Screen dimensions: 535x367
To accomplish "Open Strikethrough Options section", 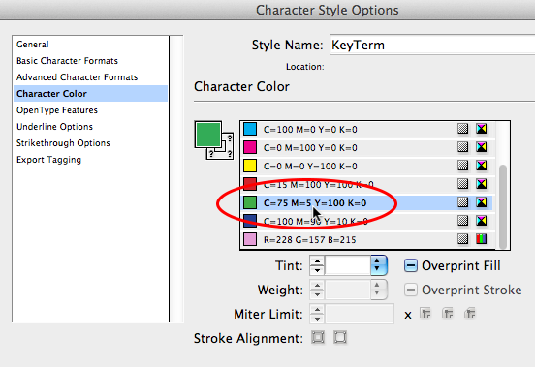I will click(63, 143).
